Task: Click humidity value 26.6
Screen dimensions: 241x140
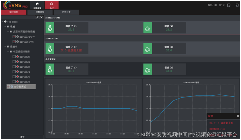Action: [x=169, y=50]
